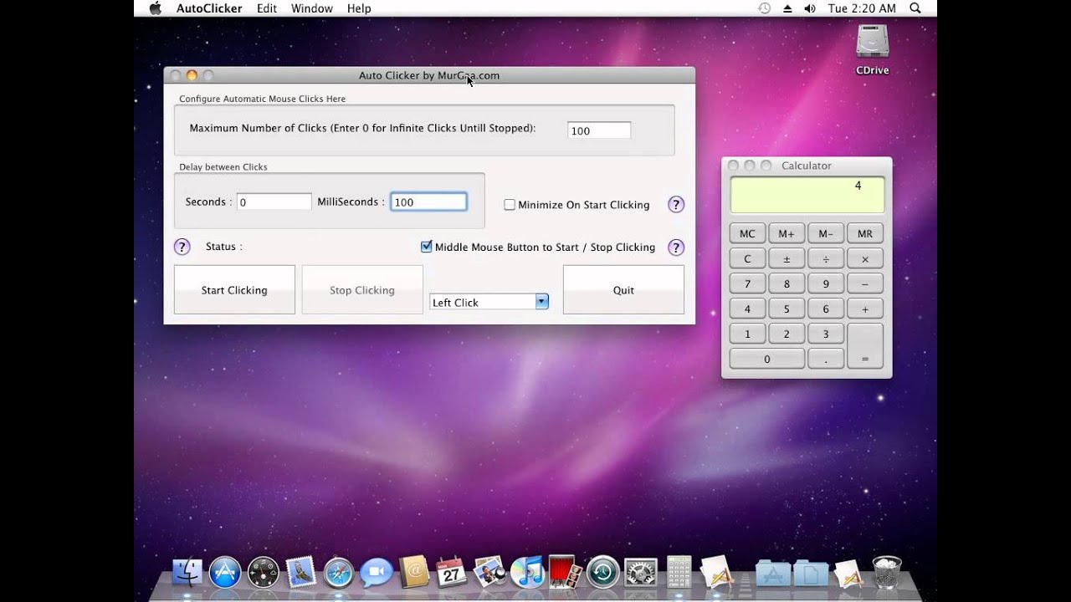Open the AutoClicker application menu
The height and width of the screenshot is (602, 1071).
209,8
